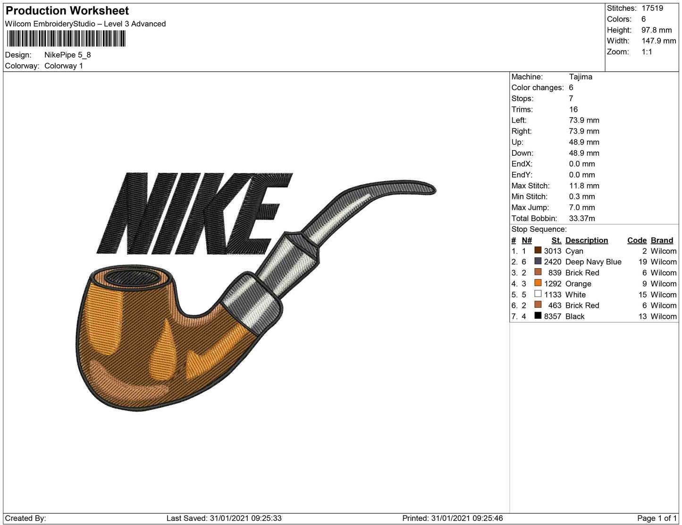Click Total Bobbin value '33.37m'
Viewport: 682px width, 525px height.
pyautogui.click(x=582, y=218)
